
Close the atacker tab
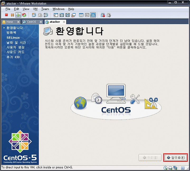tap(64, 22)
